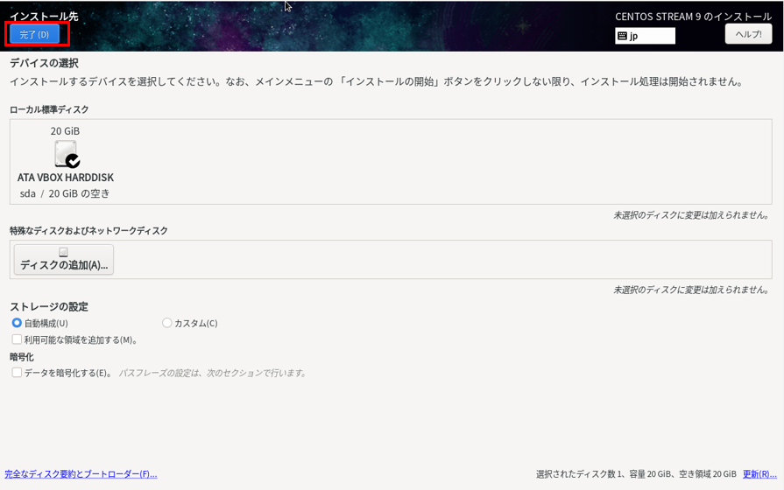Click the 完了(D) done button
This screenshot has width=784, height=490.
pyautogui.click(x=34, y=34)
